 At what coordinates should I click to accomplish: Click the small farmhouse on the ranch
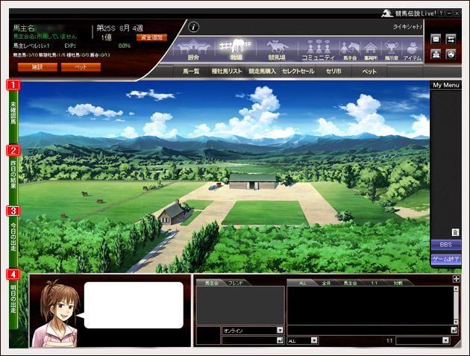point(172,213)
